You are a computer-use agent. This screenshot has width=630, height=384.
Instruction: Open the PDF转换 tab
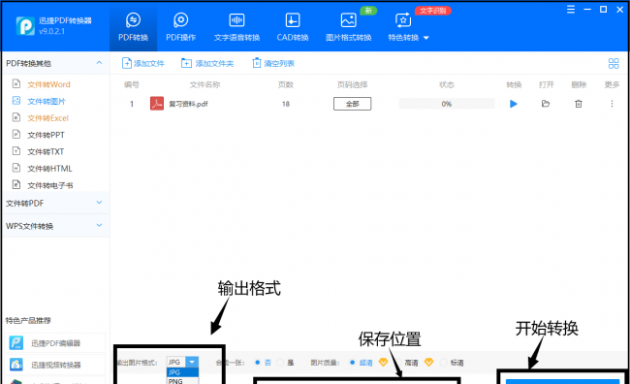[x=133, y=27]
